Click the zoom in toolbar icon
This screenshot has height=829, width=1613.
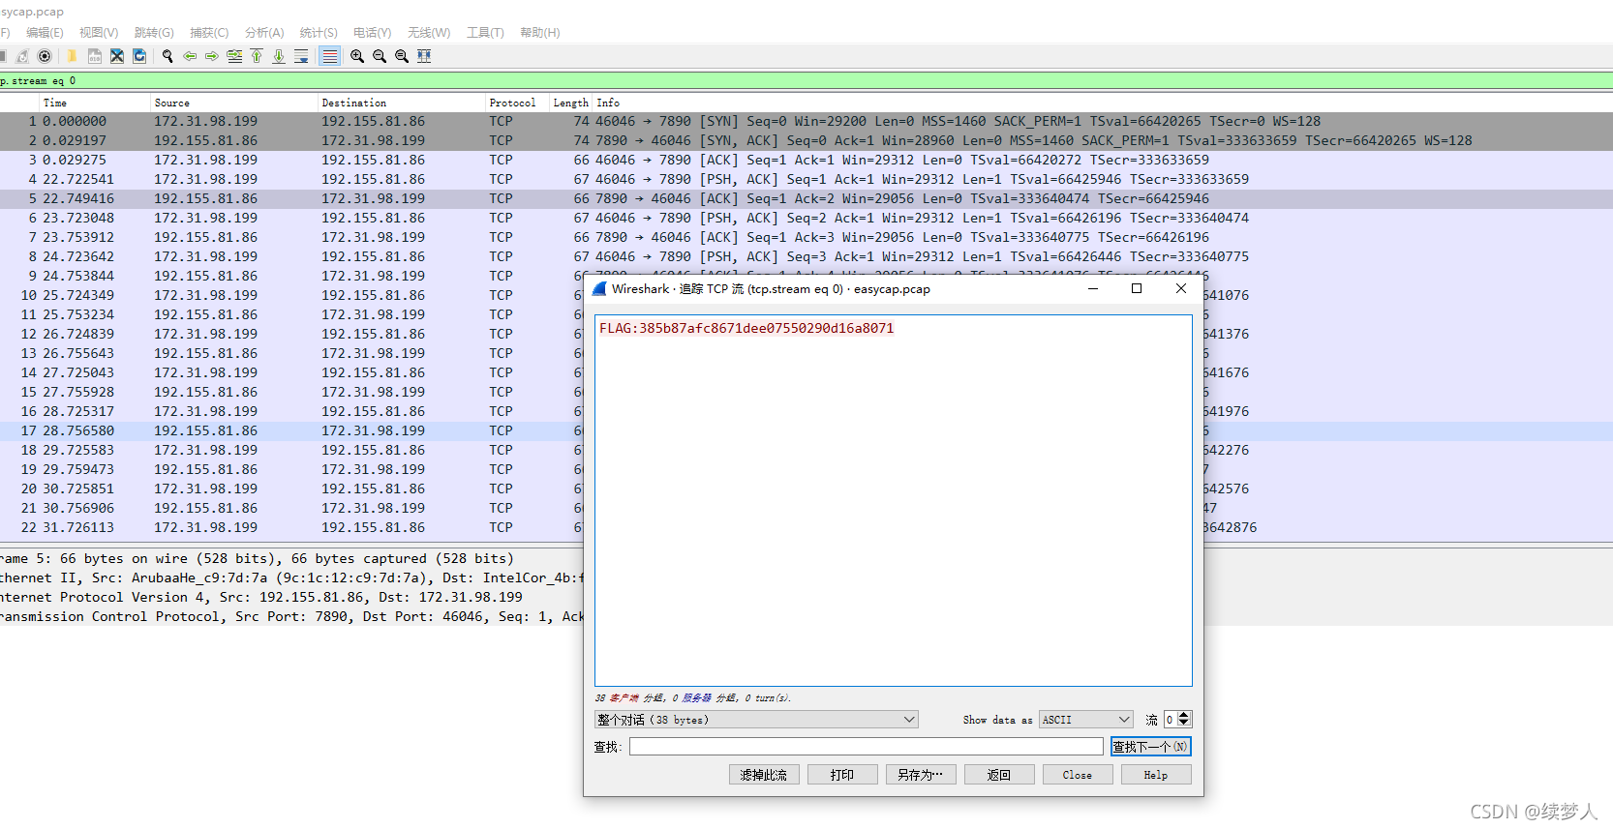point(357,56)
